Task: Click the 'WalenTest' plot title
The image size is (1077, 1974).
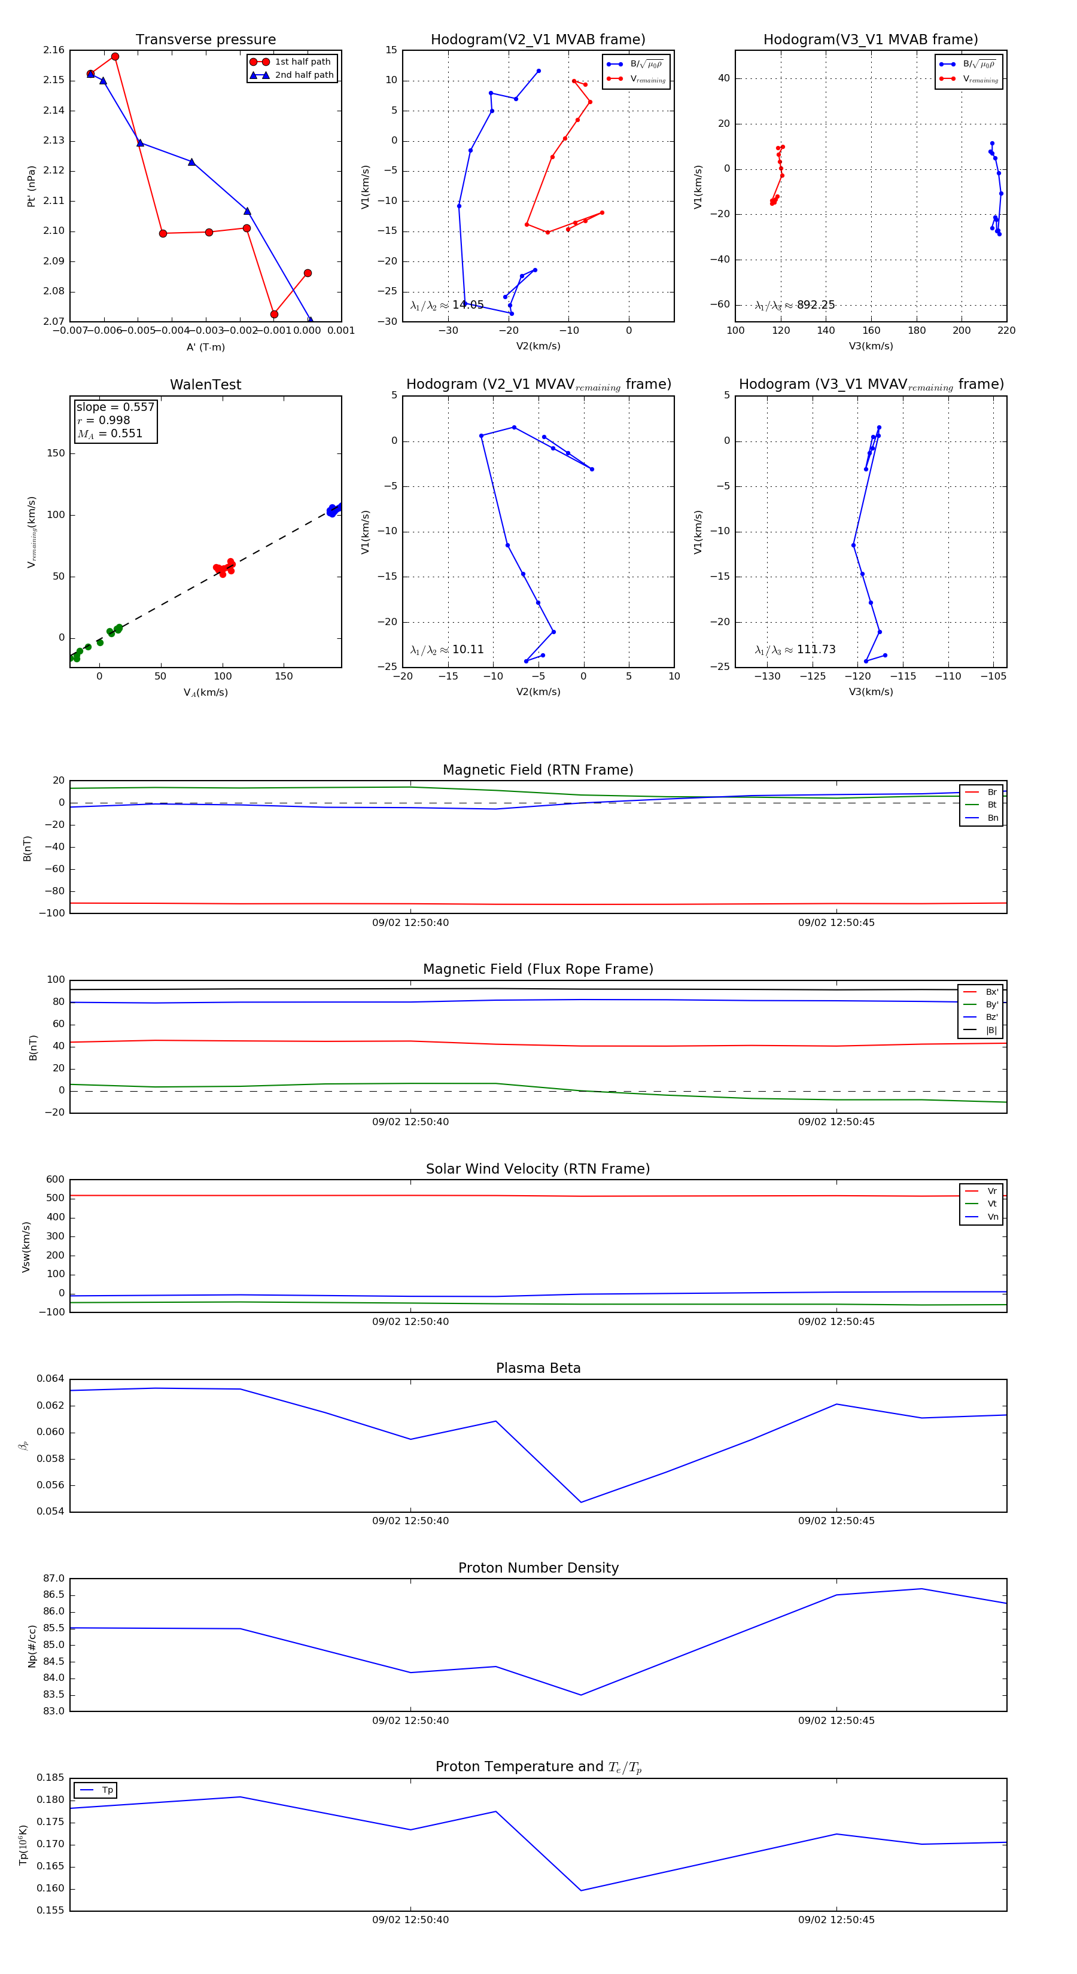Action: 205,385
